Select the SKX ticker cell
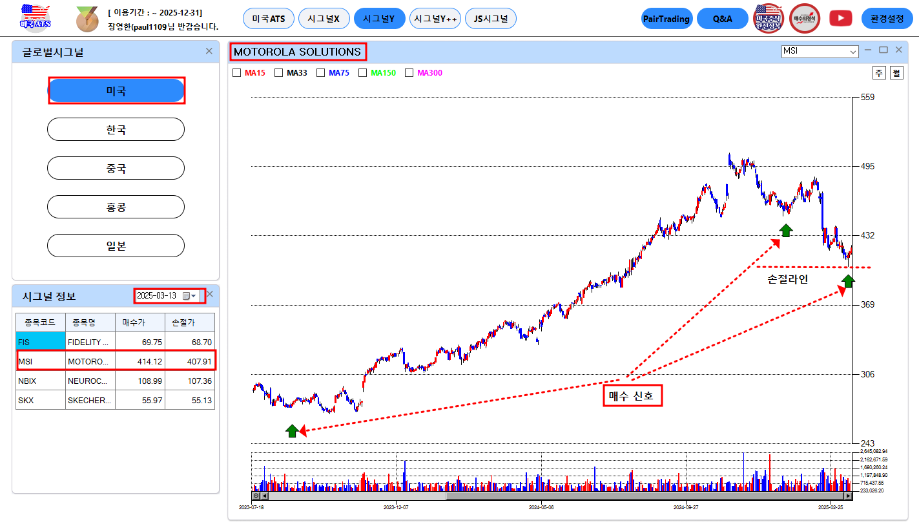Screen dimensions: 919x526 pyautogui.click(x=41, y=400)
